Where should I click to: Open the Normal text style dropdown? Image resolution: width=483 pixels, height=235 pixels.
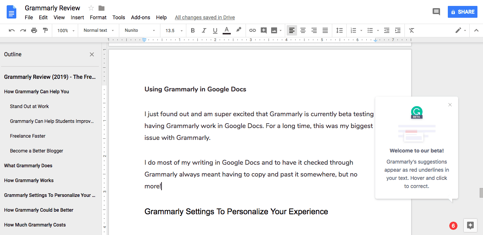click(99, 30)
